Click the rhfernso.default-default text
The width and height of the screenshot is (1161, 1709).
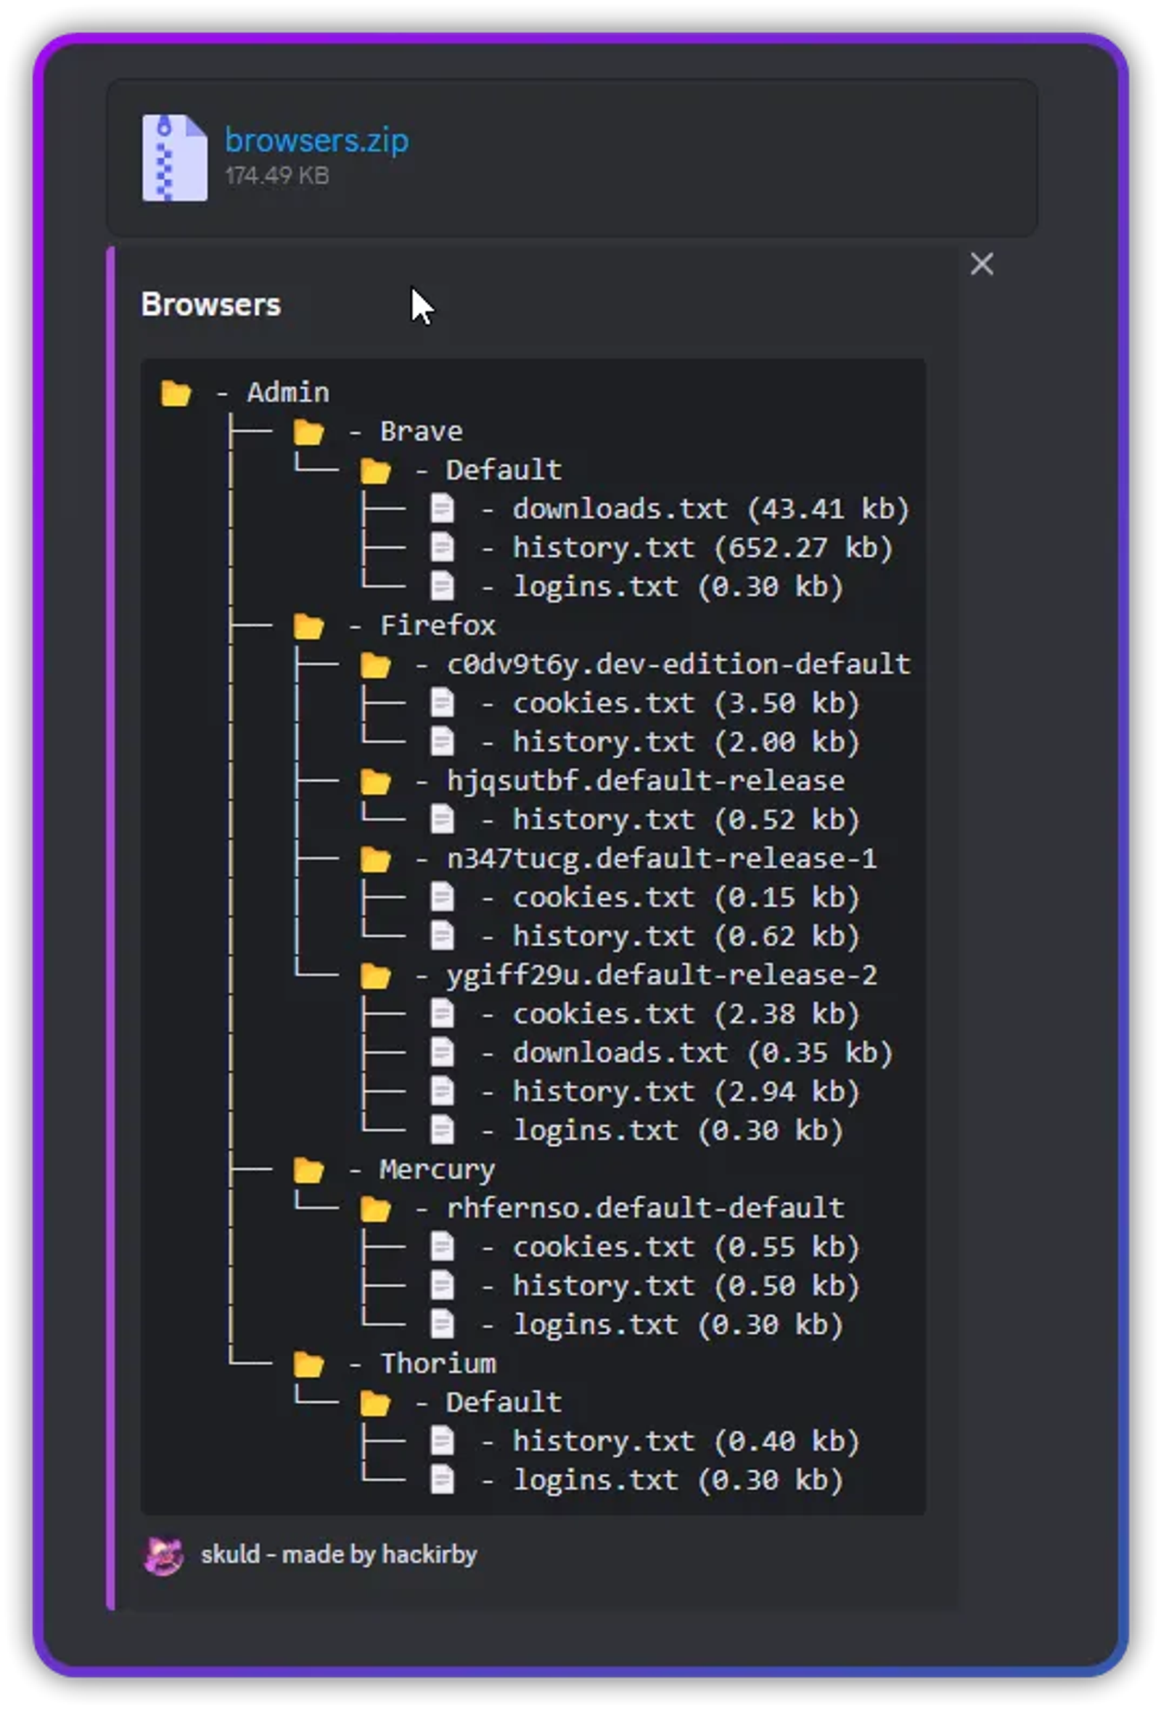point(646,1209)
